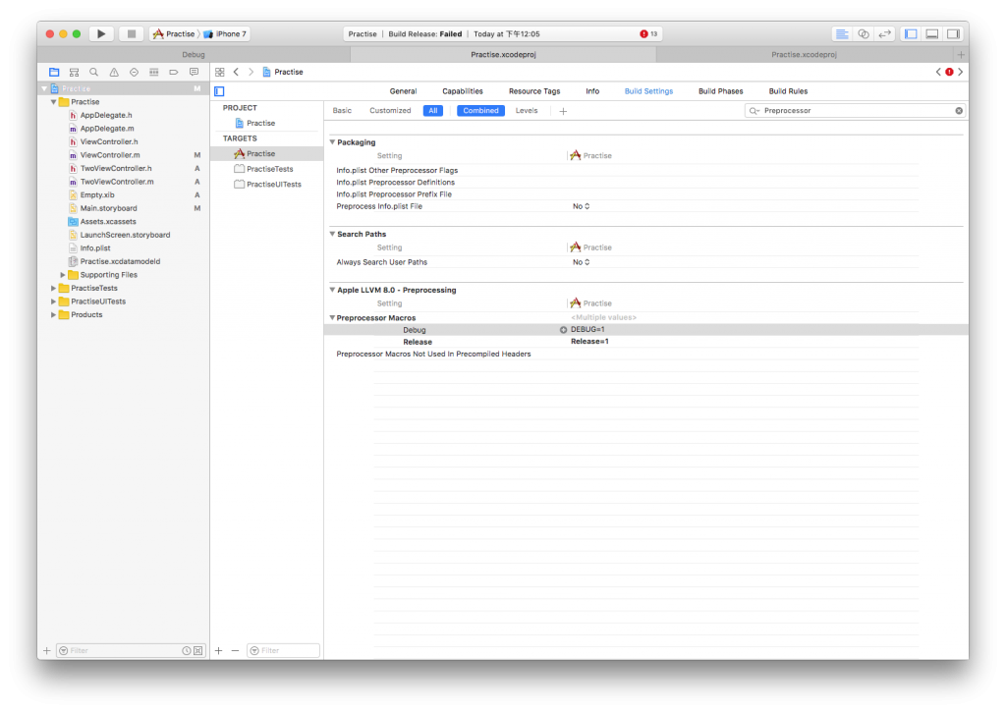Show the symbol navigator
The height and width of the screenshot is (713, 1006).
tap(74, 73)
